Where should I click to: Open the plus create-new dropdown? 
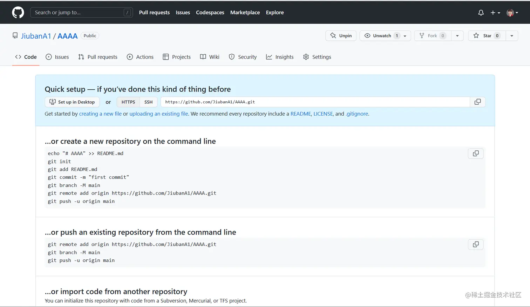495,13
